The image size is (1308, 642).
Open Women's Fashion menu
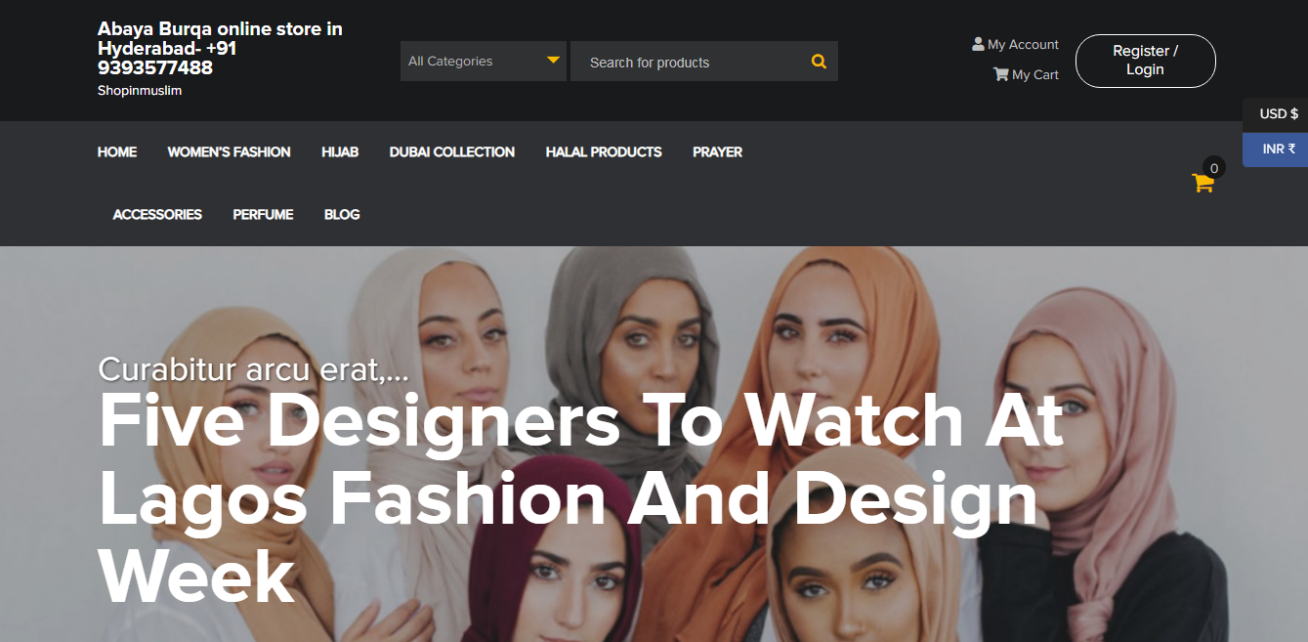229,152
